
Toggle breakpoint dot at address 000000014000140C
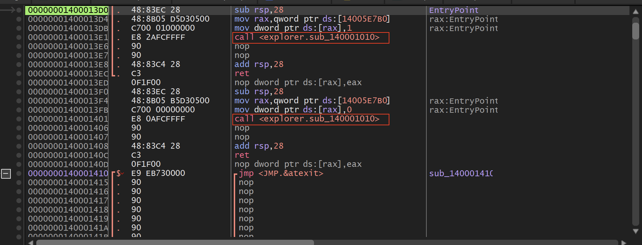point(19,155)
